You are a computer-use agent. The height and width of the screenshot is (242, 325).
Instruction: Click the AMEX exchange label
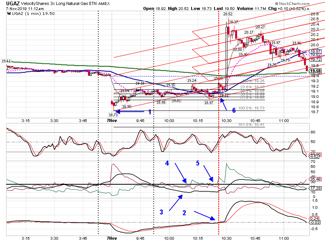104,4
